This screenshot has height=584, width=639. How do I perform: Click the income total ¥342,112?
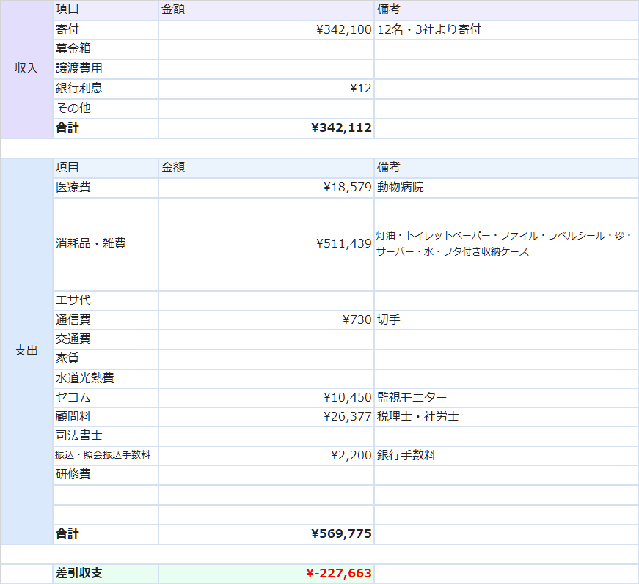341,128
